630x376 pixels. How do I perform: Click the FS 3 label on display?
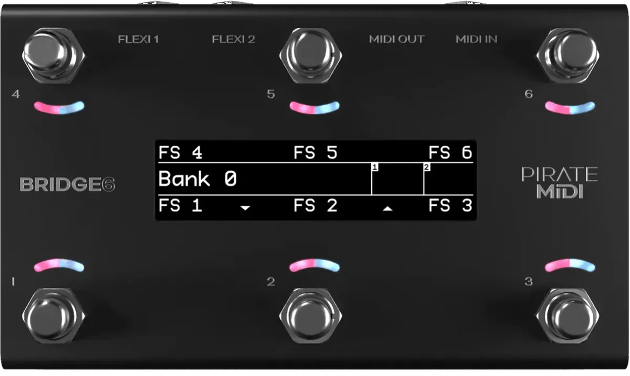[x=450, y=205]
